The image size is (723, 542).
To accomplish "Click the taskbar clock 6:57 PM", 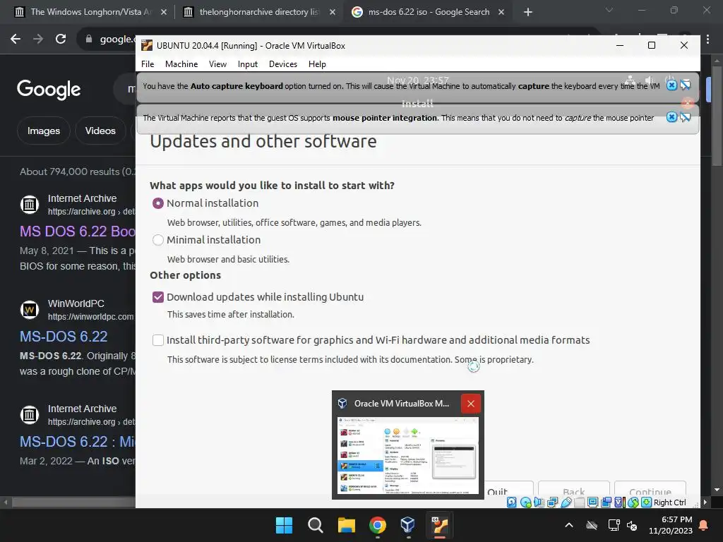I will click(671, 525).
